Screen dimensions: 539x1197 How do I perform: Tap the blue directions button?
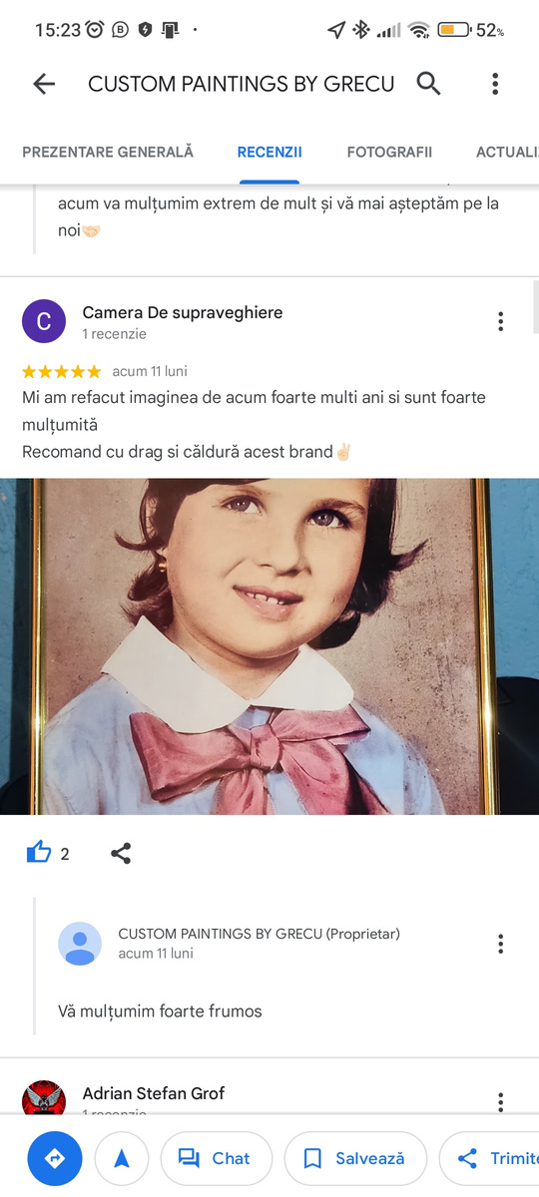tap(55, 1158)
